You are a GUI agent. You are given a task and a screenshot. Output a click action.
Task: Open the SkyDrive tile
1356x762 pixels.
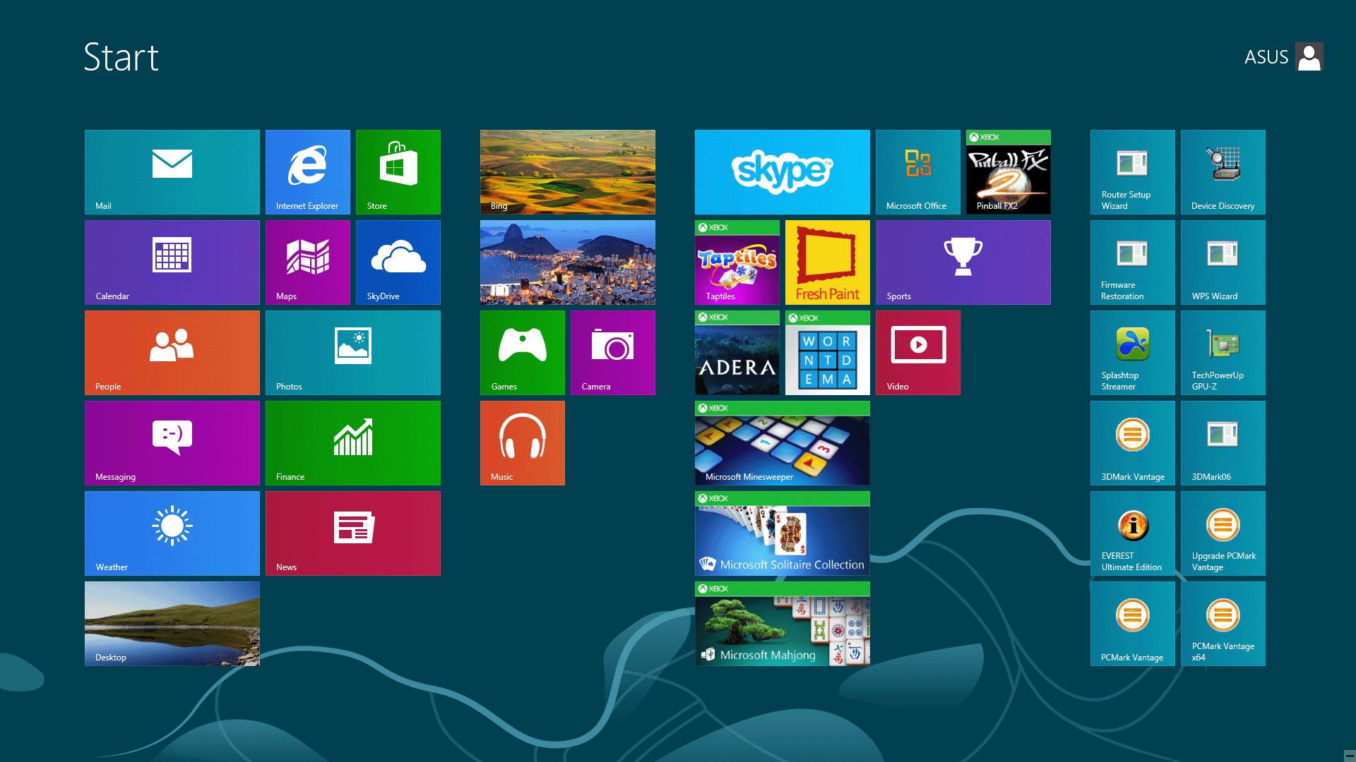[x=398, y=262]
